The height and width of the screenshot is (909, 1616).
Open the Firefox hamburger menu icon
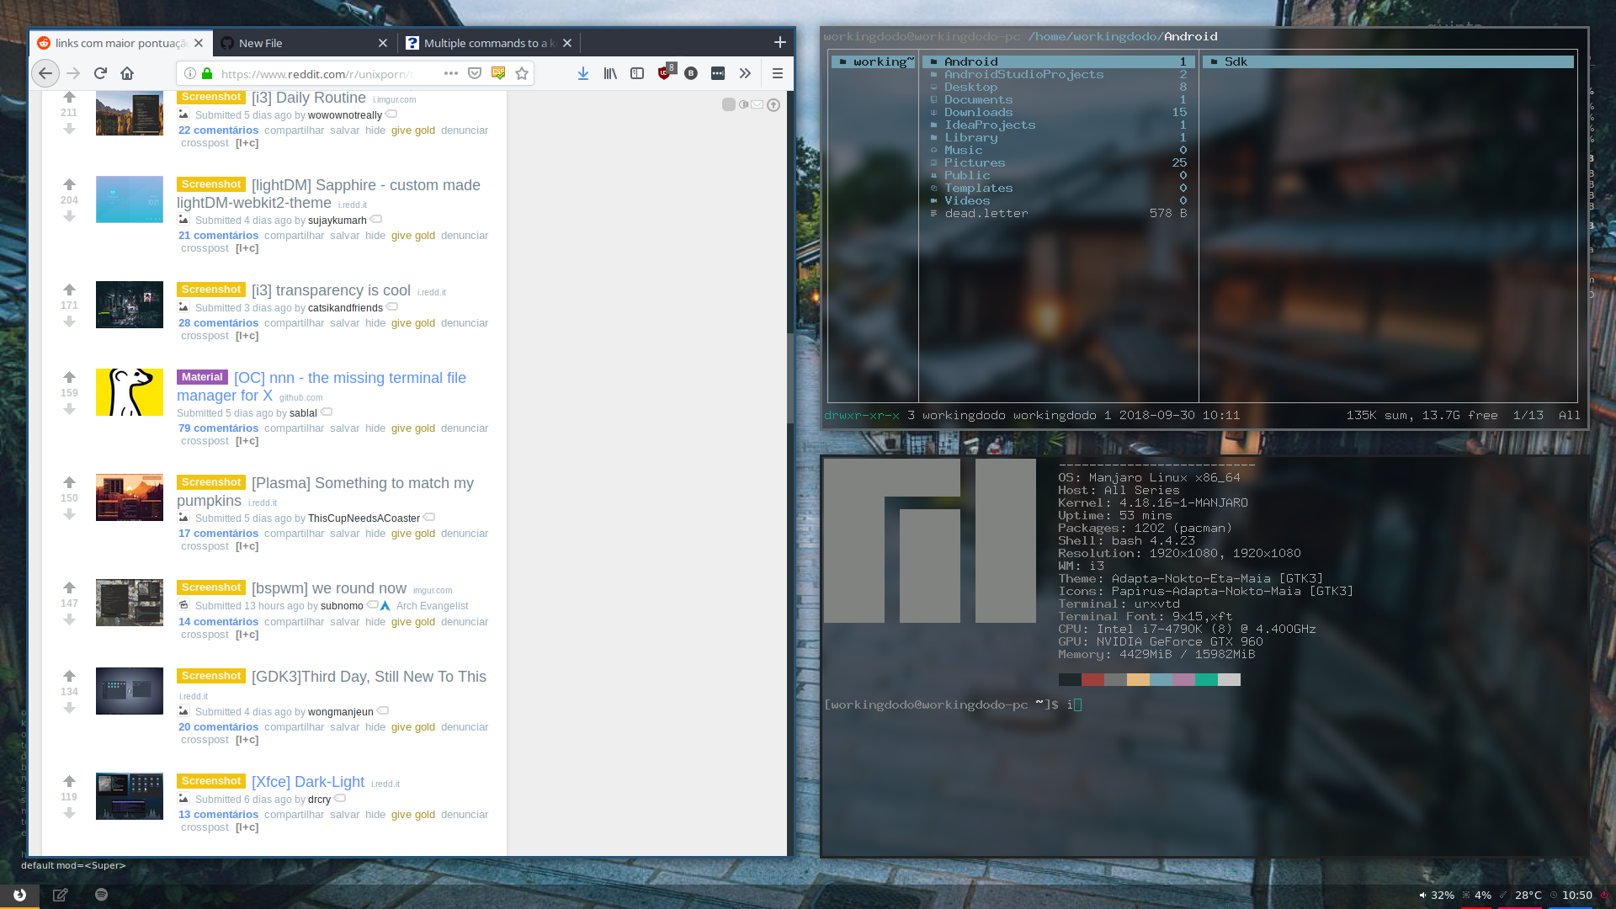779,73
